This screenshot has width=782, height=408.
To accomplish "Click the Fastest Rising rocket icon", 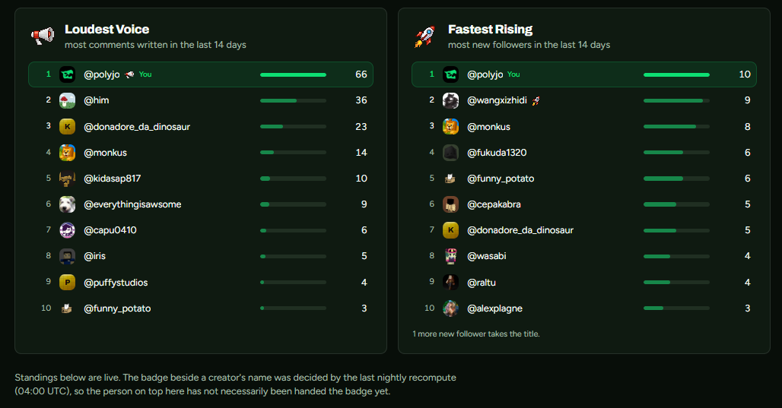I will point(424,36).
